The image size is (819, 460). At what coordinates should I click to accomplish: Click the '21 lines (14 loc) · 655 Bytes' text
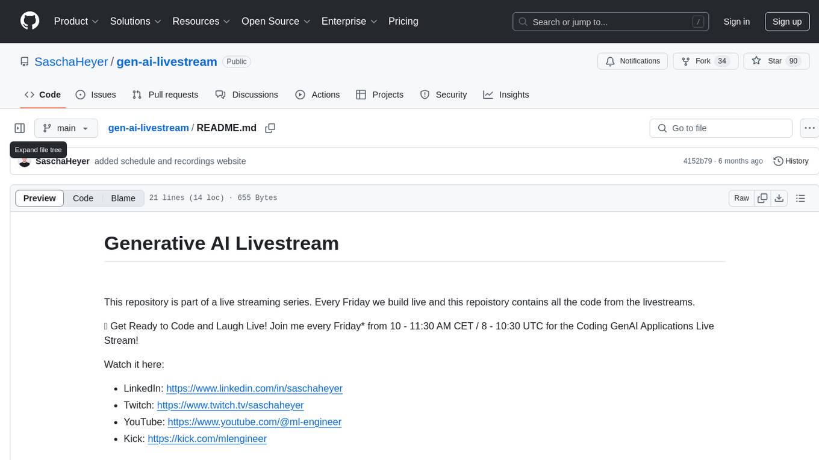[x=213, y=198]
